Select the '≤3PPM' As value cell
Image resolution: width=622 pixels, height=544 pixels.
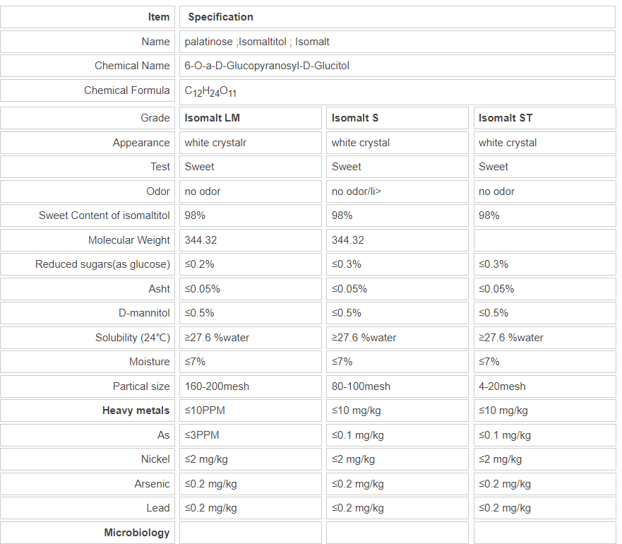click(x=202, y=435)
